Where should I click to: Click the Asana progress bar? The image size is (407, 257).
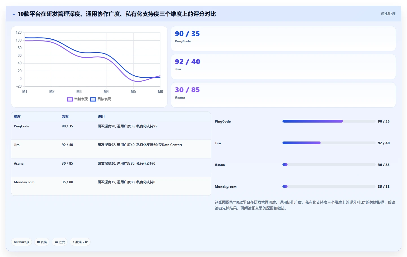tap(329, 165)
